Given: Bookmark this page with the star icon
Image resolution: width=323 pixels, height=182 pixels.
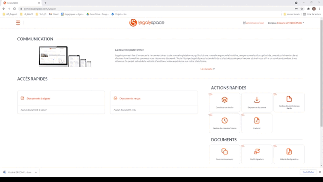Looking at the screenshot, I should coord(302,8).
